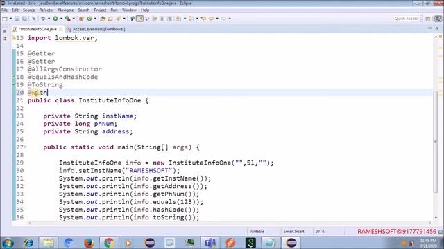444x249 pixels.
Task: Open the External Tools dropdown arrow
Action: click(x=74, y=19)
